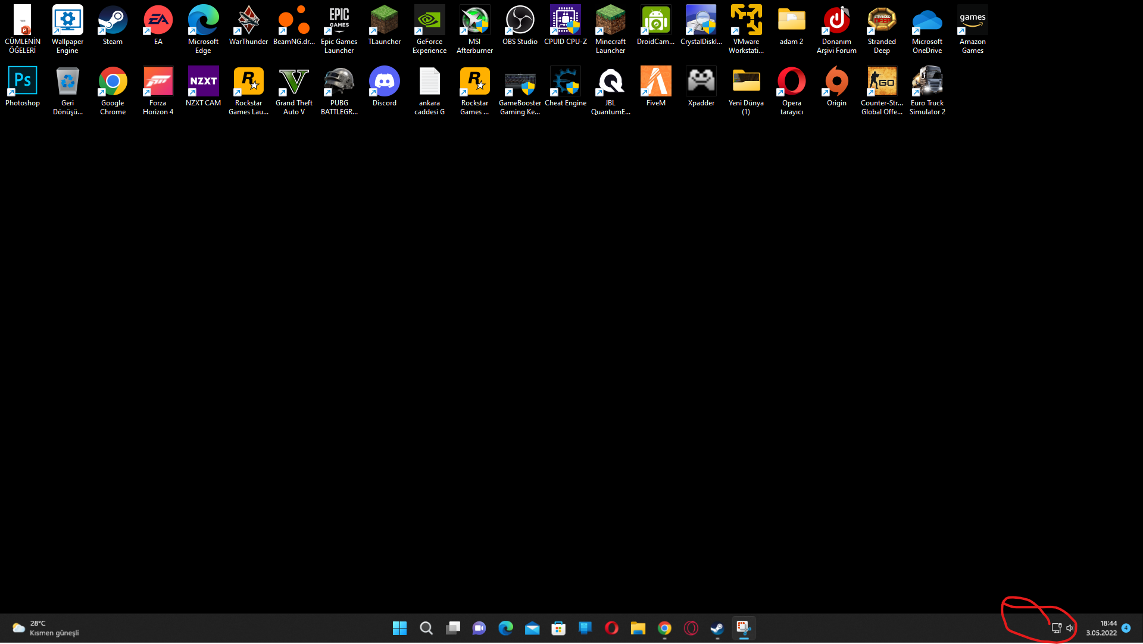Select Donanım Arşivi Forum shortcut
Viewport: 1143px width, 644px height.
pos(836,30)
